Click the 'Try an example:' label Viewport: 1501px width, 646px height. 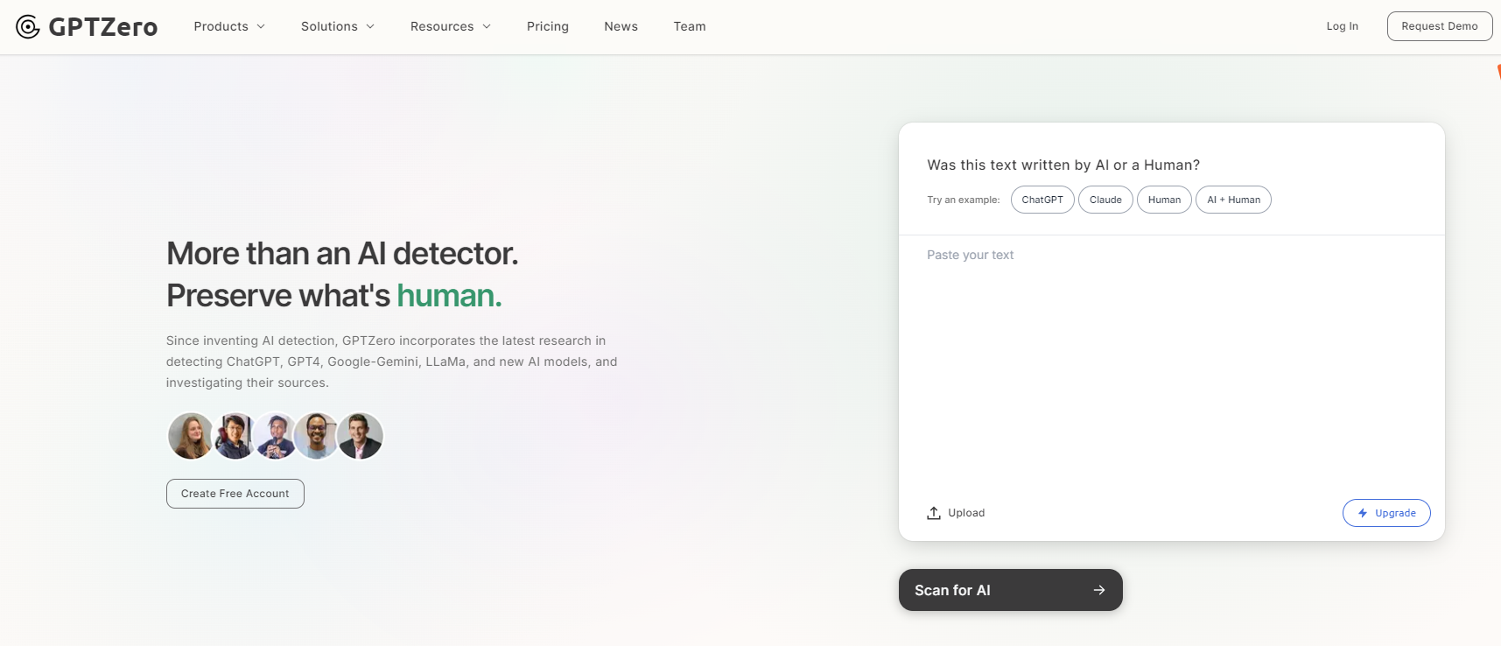(x=963, y=200)
